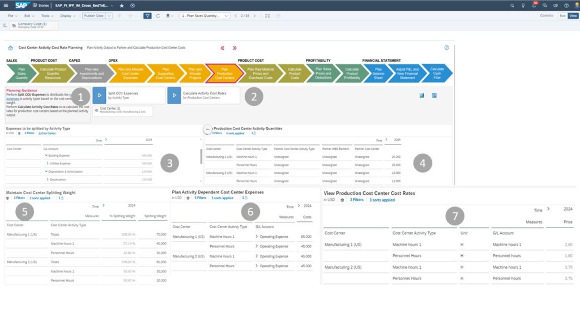
Task: Run the Calculate Activity Cost Rates action
Action: tap(174, 96)
